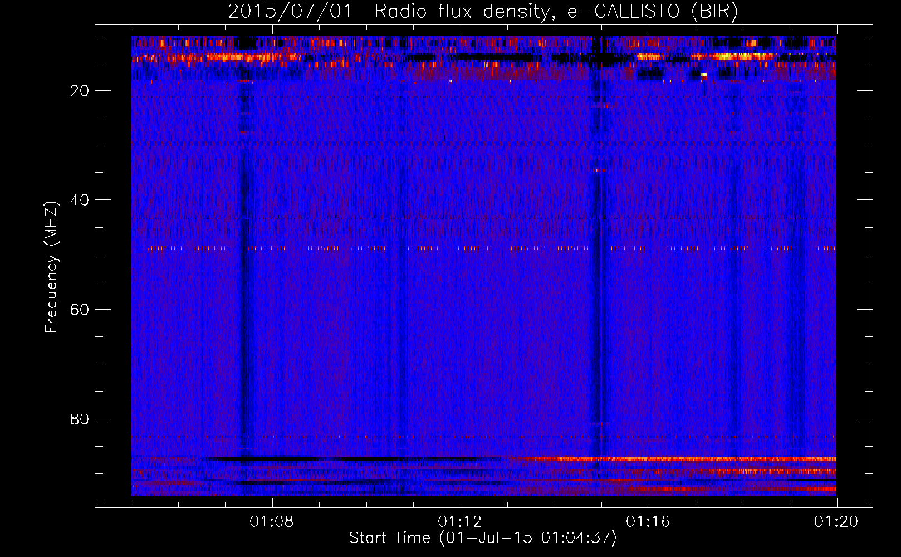Click the 01:16 time tick label
This screenshot has width=901, height=557.
point(648,522)
